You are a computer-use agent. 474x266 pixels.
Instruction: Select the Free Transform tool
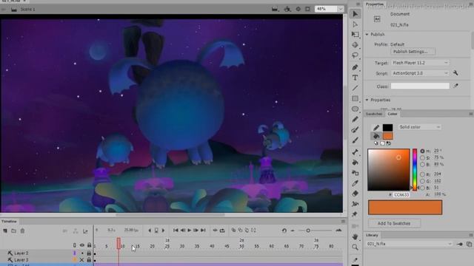(x=355, y=35)
